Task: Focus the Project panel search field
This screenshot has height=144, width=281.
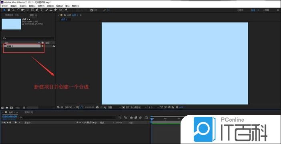Action: (x=28, y=38)
